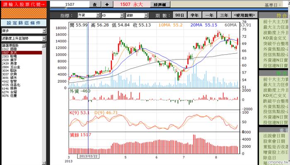Open the 波動度上升且強勢 dropdown
The width and height of the screenshot is (290, 165).
point(24,38)
